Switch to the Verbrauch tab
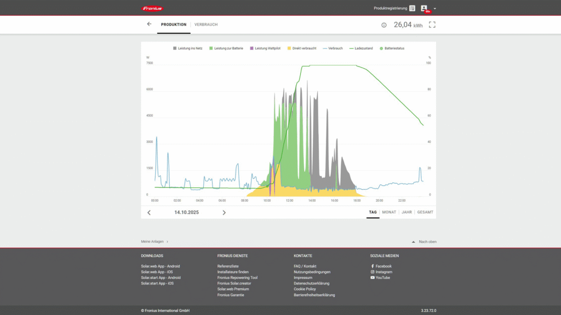Image resolution: width=561 pixels, height=315 pixels. 206,25
